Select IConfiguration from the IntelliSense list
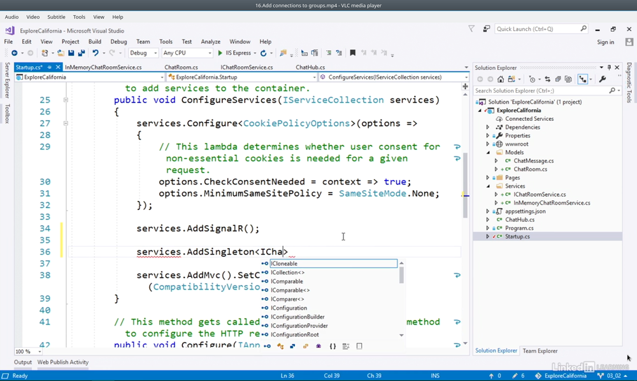 pyautogui.click(x=289, y=308)
